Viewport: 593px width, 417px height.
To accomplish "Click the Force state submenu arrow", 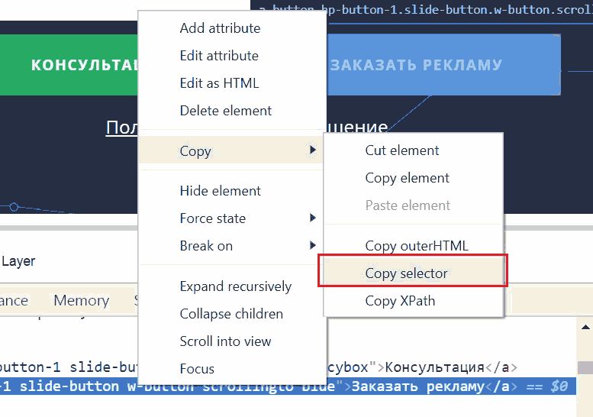I will (x=312, y=218).
